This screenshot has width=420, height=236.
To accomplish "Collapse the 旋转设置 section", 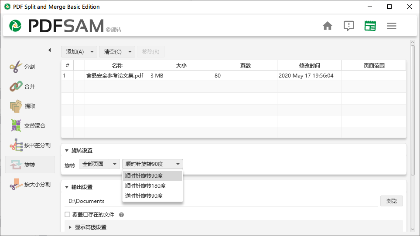I will click(67, 151).
